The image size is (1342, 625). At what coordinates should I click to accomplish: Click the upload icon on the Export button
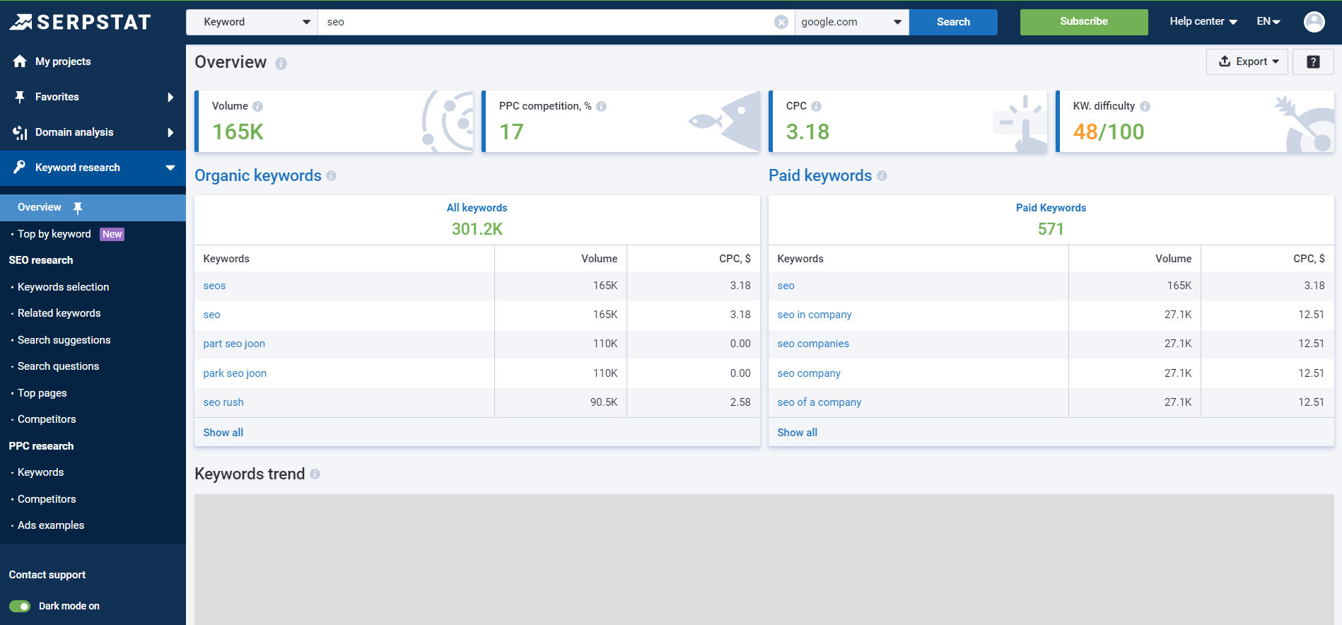tap(1225, 62)
